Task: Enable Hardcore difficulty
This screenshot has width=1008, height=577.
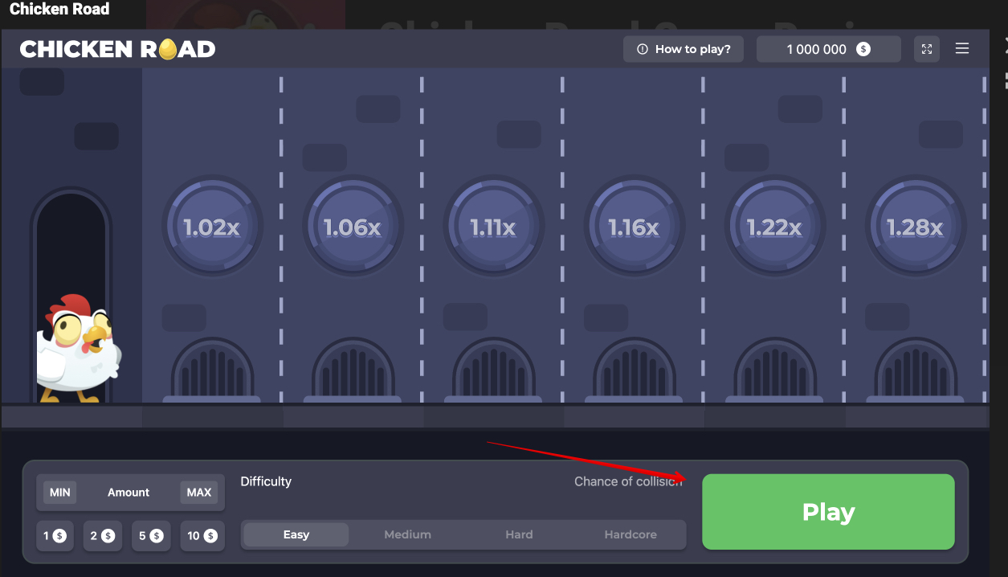Action: 631,534
